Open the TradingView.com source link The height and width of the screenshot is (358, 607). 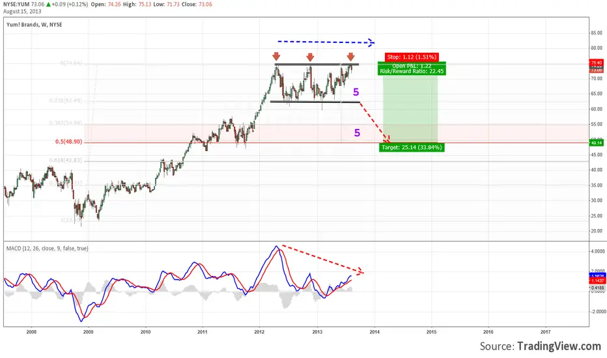point(559,346)
